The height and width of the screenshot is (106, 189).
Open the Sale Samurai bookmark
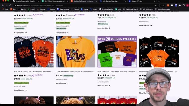63,9
